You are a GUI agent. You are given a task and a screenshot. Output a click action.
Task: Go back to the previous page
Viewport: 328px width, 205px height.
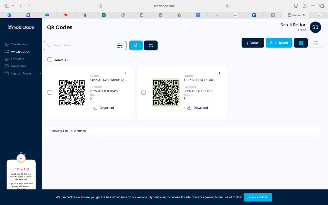click(21, 6)
